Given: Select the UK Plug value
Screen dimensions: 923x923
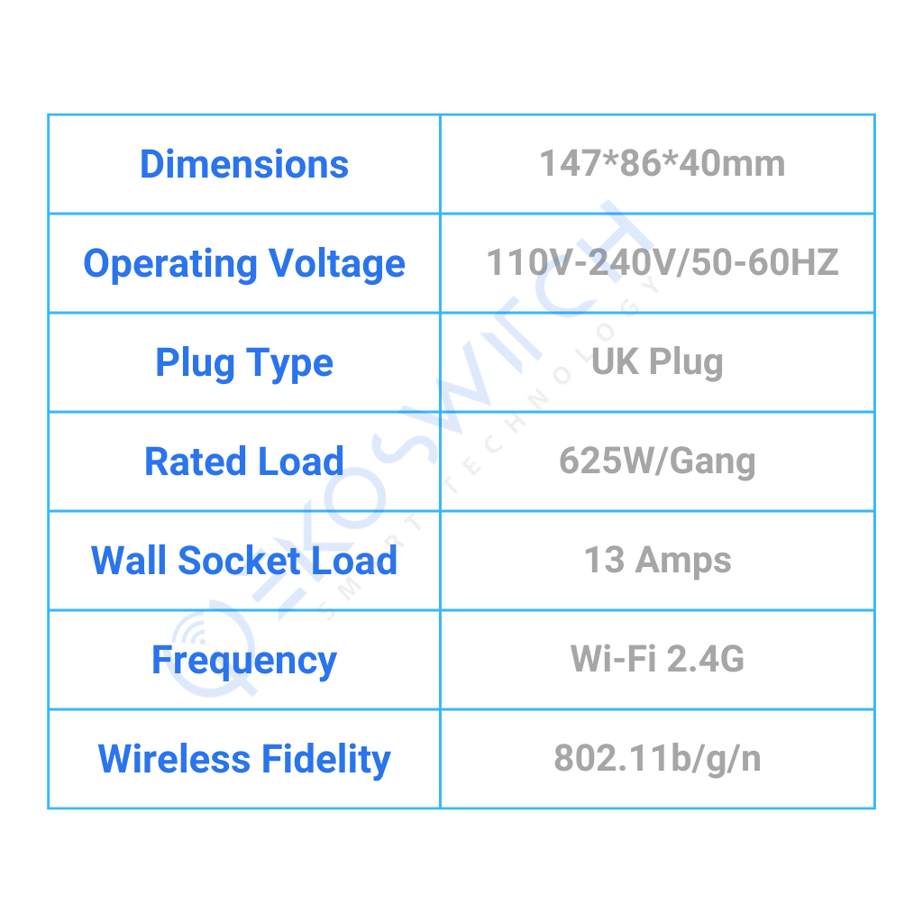Looking at the screenshot, I should (657, 362).
